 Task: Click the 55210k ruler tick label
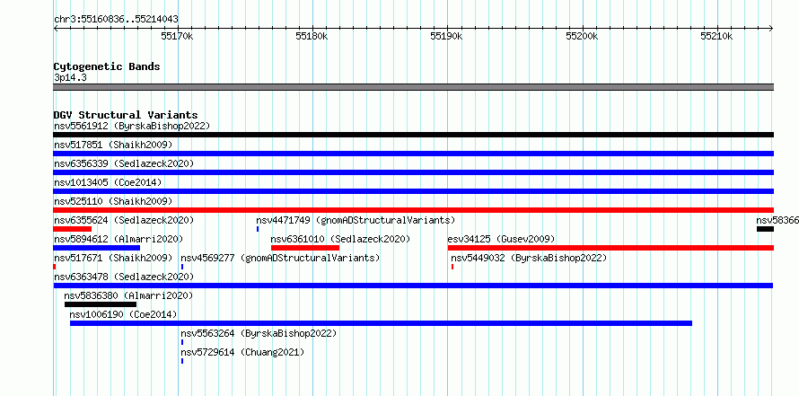coord(717,36)
